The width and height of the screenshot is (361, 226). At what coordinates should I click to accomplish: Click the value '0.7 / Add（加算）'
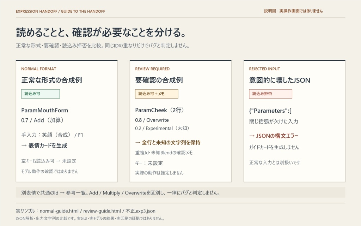(42, 120)
